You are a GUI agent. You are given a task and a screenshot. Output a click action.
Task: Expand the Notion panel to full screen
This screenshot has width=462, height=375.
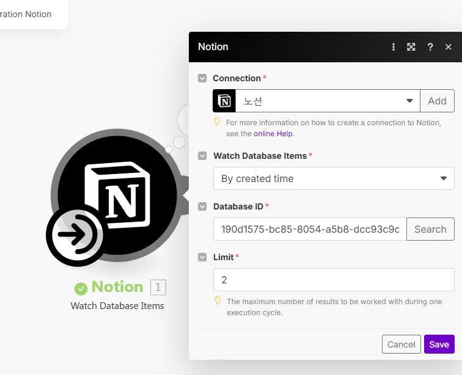(411, 47)
